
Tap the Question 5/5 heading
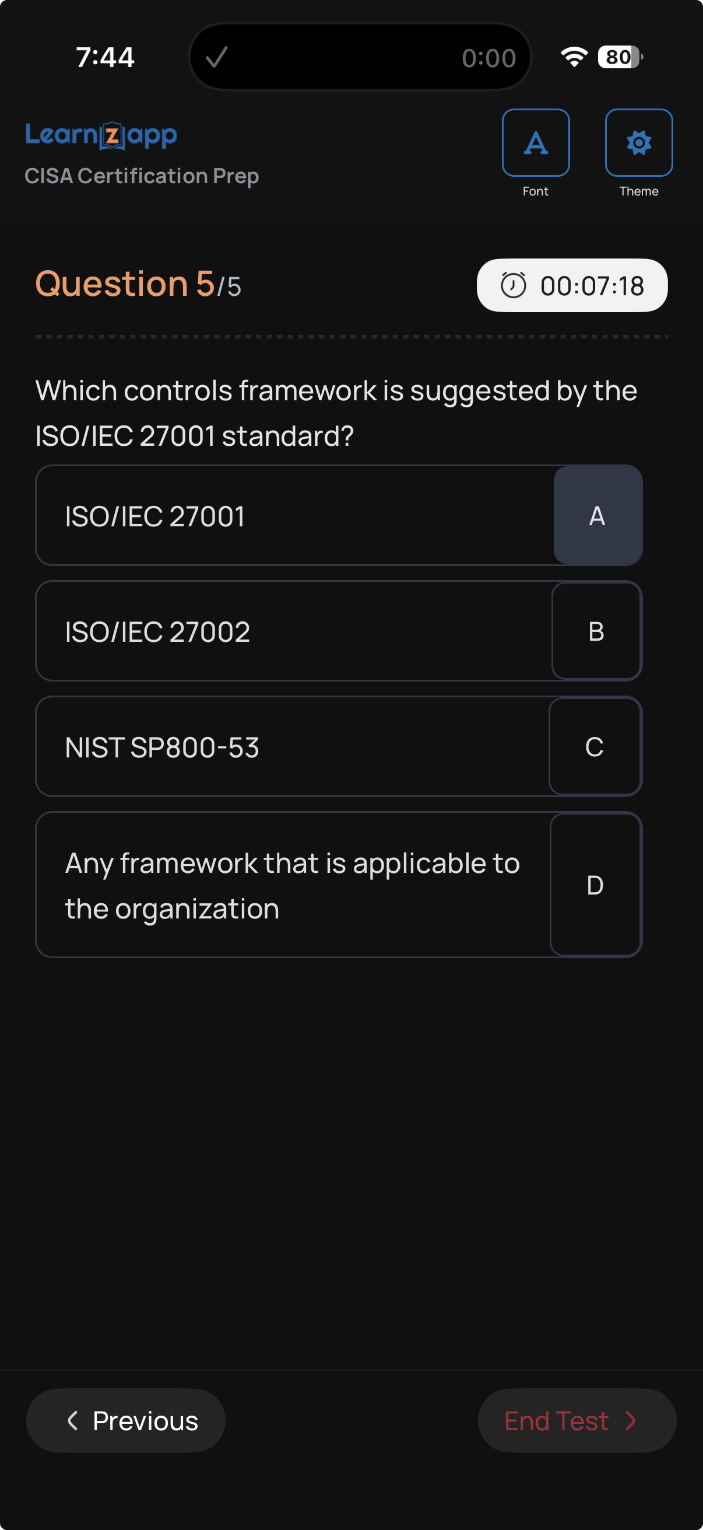138,284
